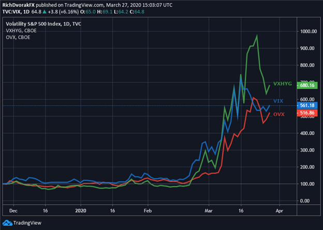
Task: Select the red OVX price tag 516.86
Action: (307, 113)
